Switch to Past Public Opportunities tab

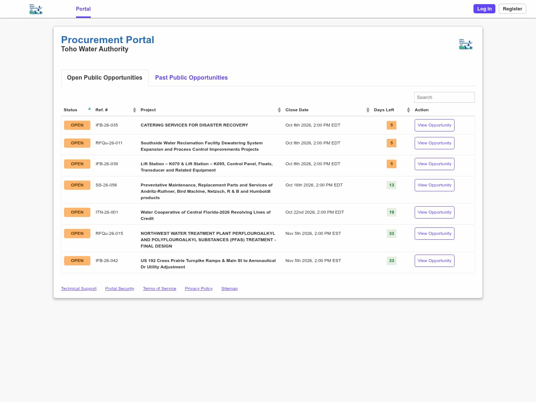click(x=191, y=77)
